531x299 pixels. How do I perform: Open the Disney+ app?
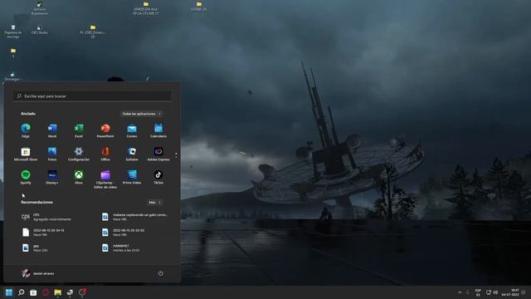click(x=52, y=177)
